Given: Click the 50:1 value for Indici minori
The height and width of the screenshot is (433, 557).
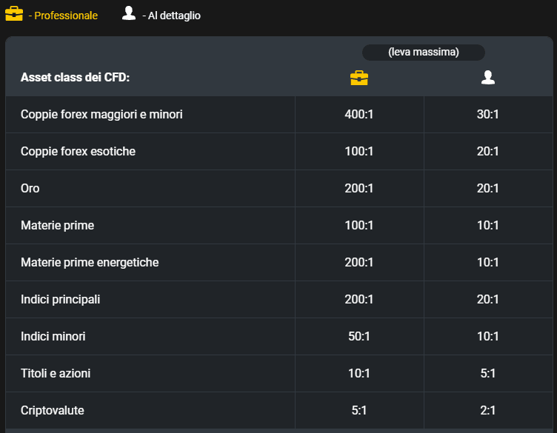Looking at the screenshot, I should (x=358, y=337).
